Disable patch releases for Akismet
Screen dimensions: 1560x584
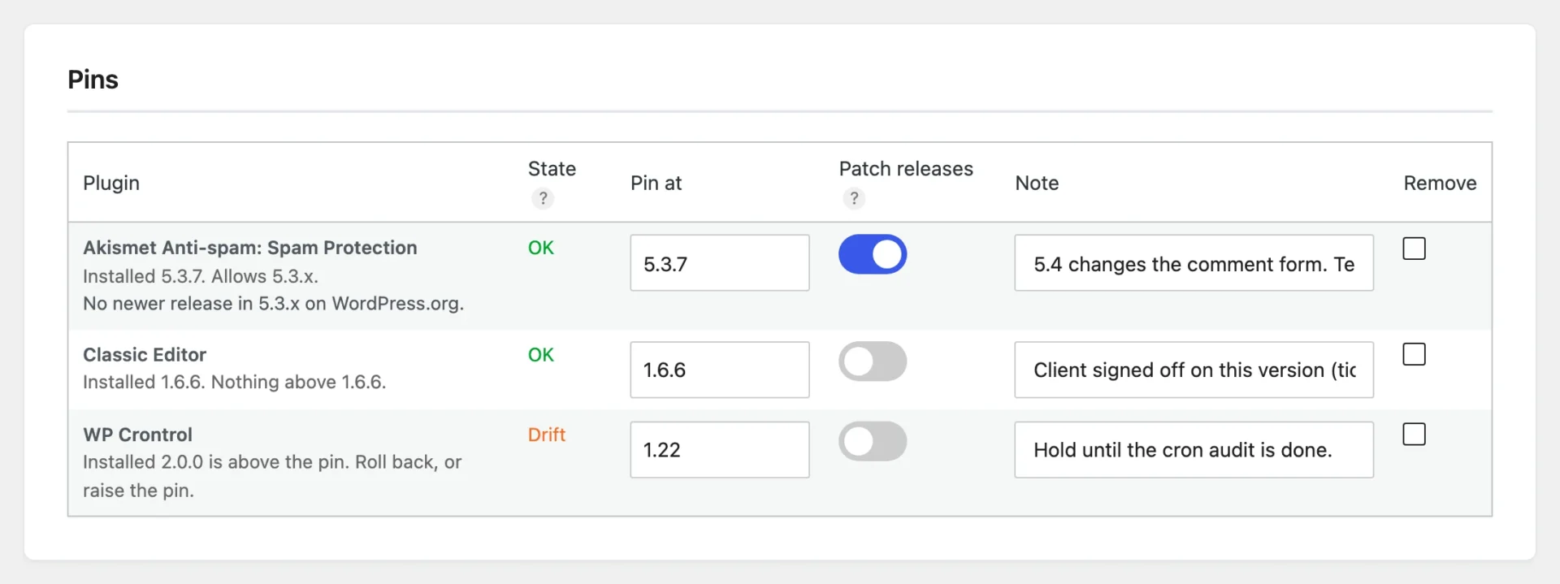tap(873, 254)
